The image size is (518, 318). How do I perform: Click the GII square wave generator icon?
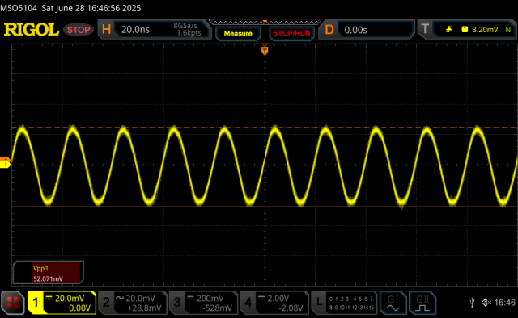click(x=422, y=303)
